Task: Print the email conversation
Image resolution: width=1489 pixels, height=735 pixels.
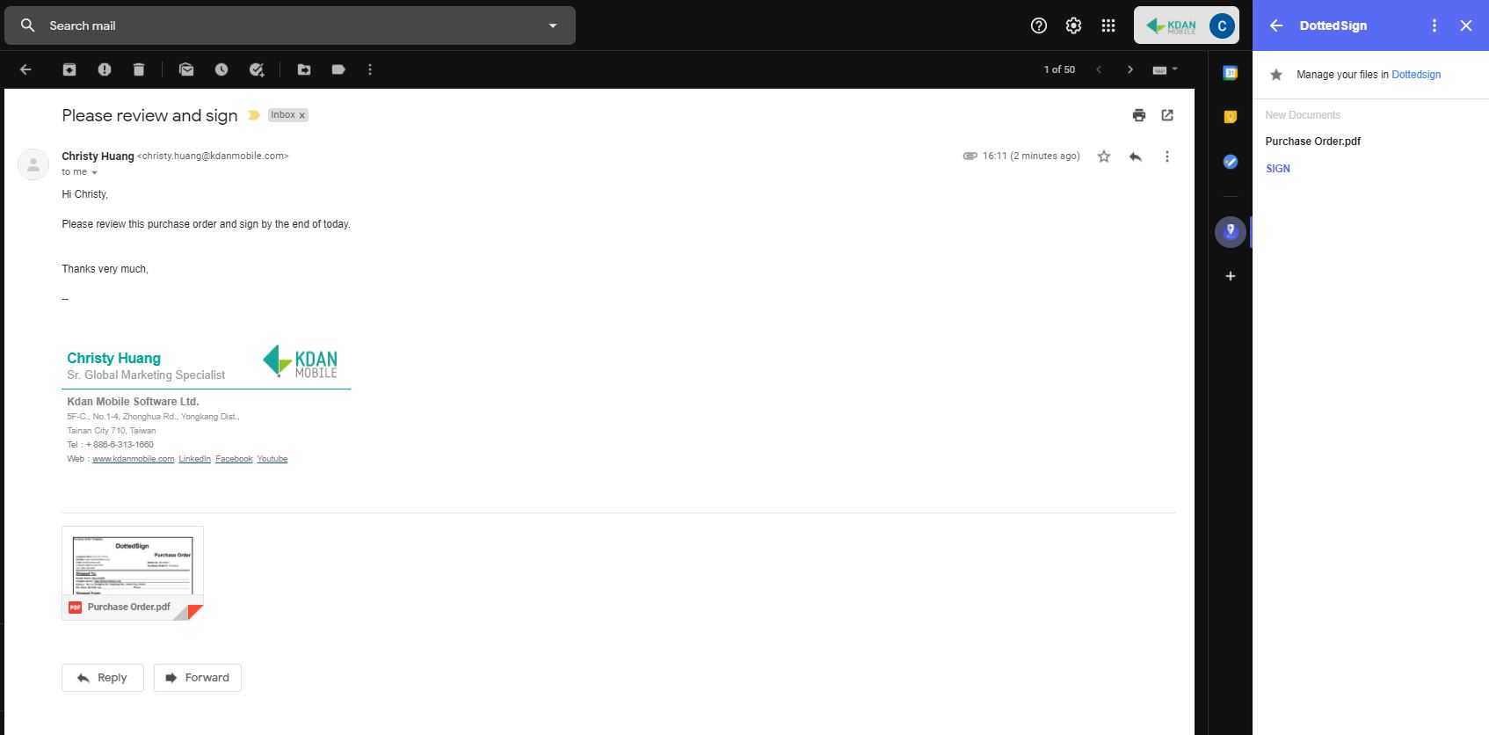Action: tap(1139, 115)
